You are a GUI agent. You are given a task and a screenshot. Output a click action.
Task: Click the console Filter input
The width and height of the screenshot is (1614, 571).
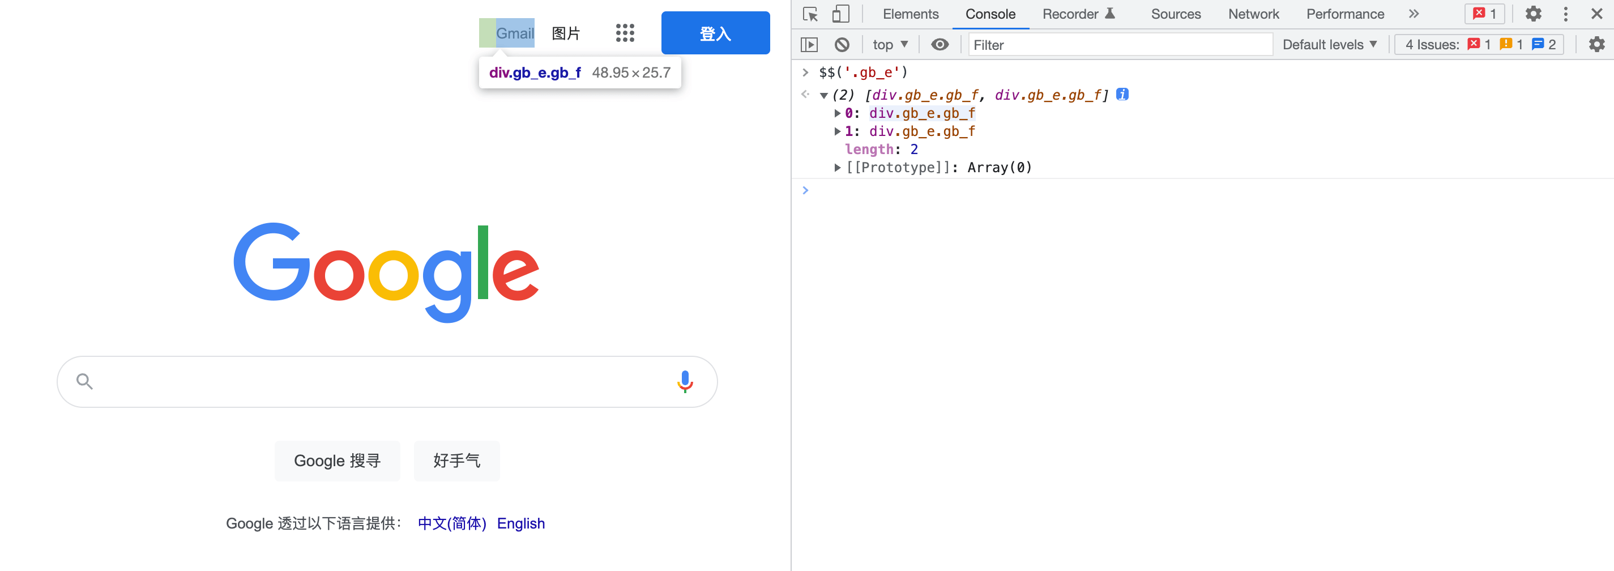pos(1120,45)
